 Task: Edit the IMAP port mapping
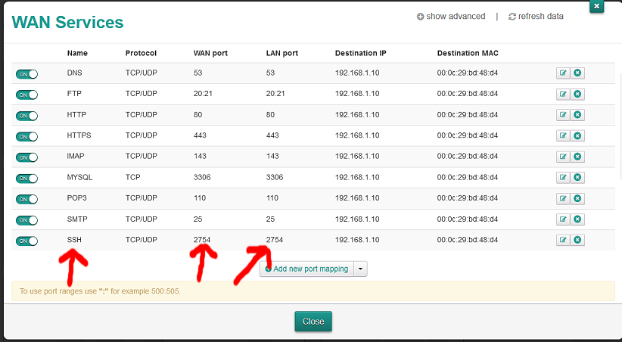tap(563, 157)
